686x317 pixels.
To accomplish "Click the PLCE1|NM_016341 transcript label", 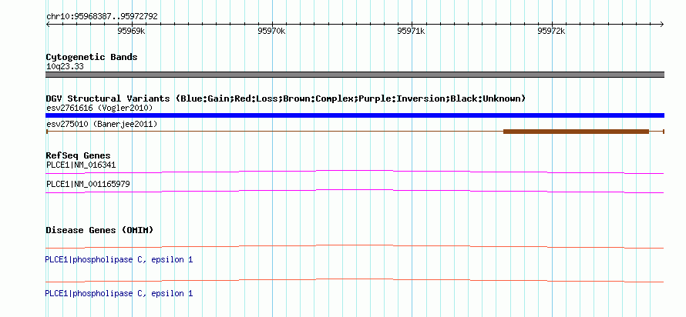I will [81, 165].
